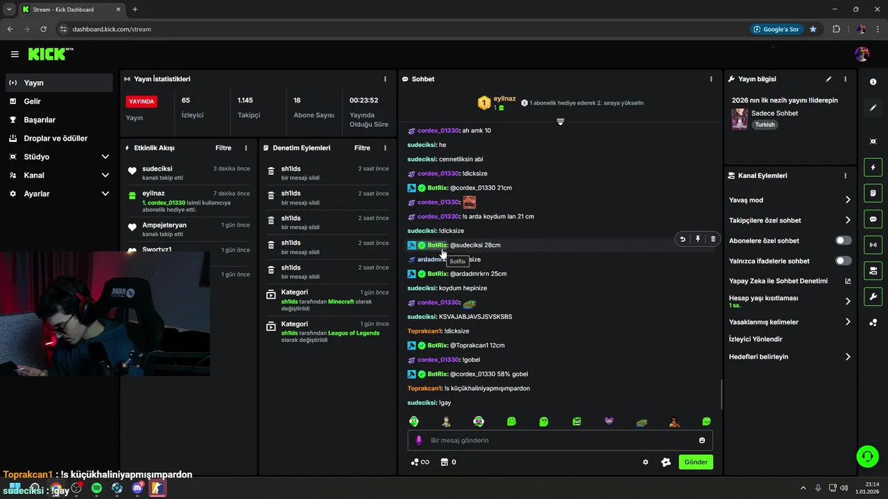Open Etkinlik Akışı three-dot menu
888x499 pixels.
coord(246,148)
